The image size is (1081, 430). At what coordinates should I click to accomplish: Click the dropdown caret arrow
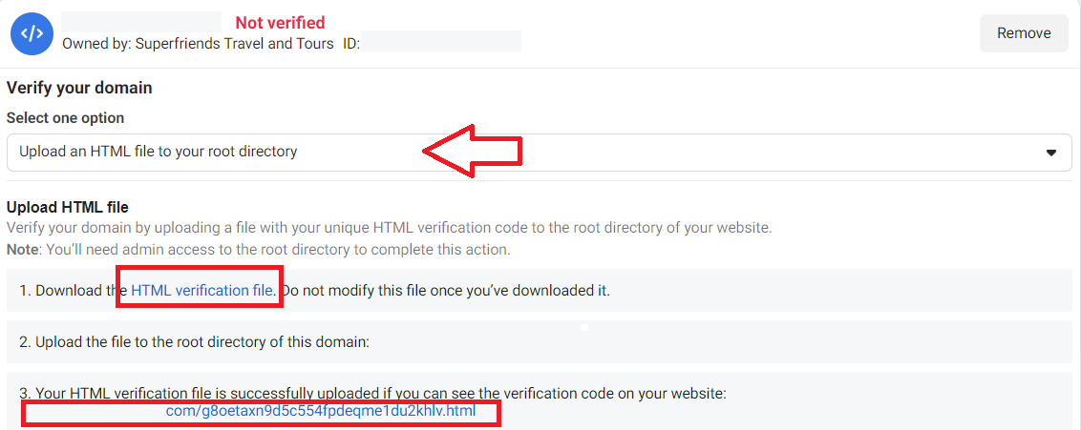[x=1051, y=153]
